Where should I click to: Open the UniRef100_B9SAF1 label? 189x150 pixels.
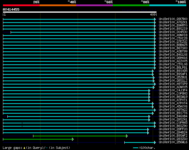(173, 74)
